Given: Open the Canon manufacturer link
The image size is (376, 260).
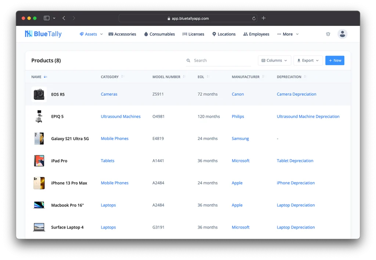Looking at the screenshot, I should pos(238,94).
